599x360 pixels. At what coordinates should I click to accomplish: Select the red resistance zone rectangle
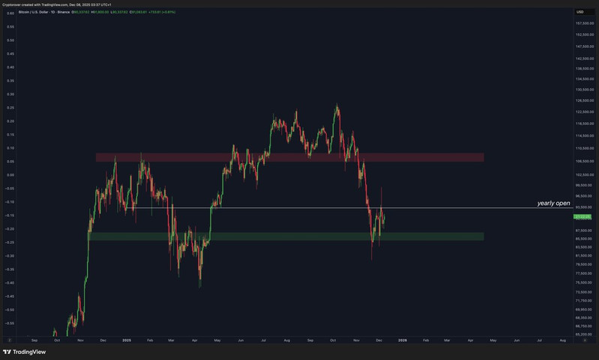pos(289,158)
